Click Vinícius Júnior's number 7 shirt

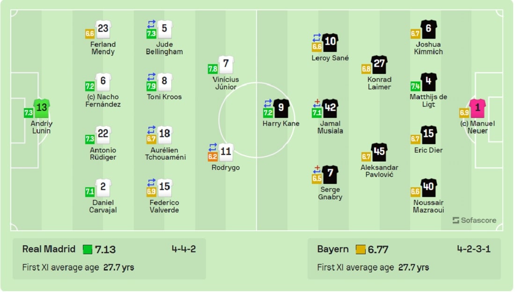point(226,64)
